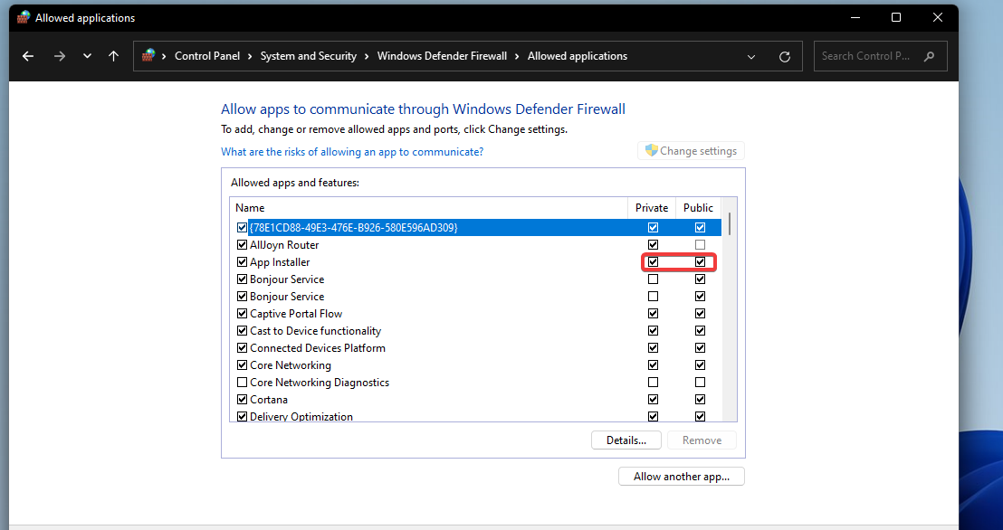Click the shield icon on Change settings
Image resolution: width=1003 pixels, height=530 pixels.
coord(651,150)
